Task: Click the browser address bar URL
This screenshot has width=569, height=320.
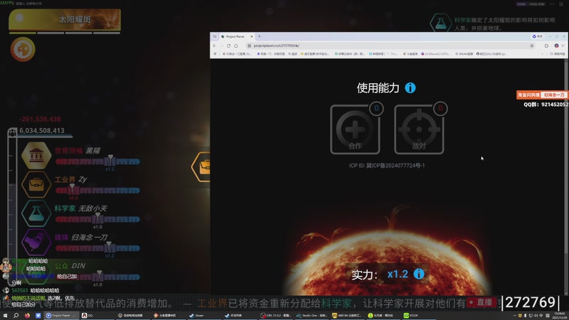Action: click(277, 46)
